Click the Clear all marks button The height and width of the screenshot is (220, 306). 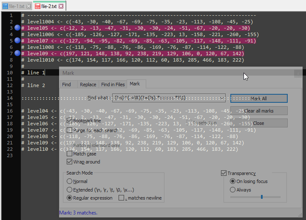259,111
